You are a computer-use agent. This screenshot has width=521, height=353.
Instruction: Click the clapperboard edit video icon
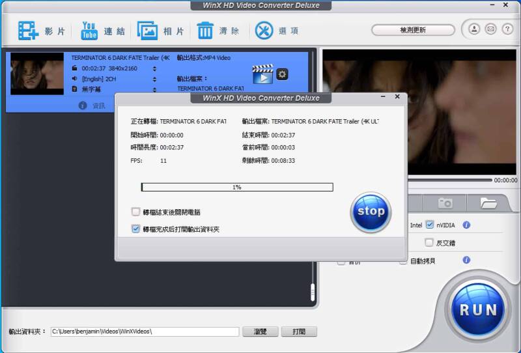(262, 74)
